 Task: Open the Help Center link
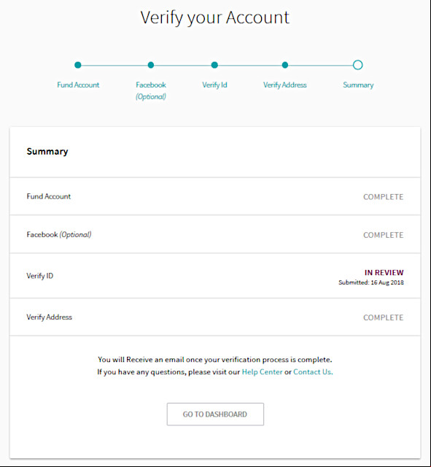(x=262, y=372)
